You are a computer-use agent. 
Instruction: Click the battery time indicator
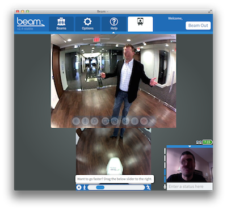[208, 142]
